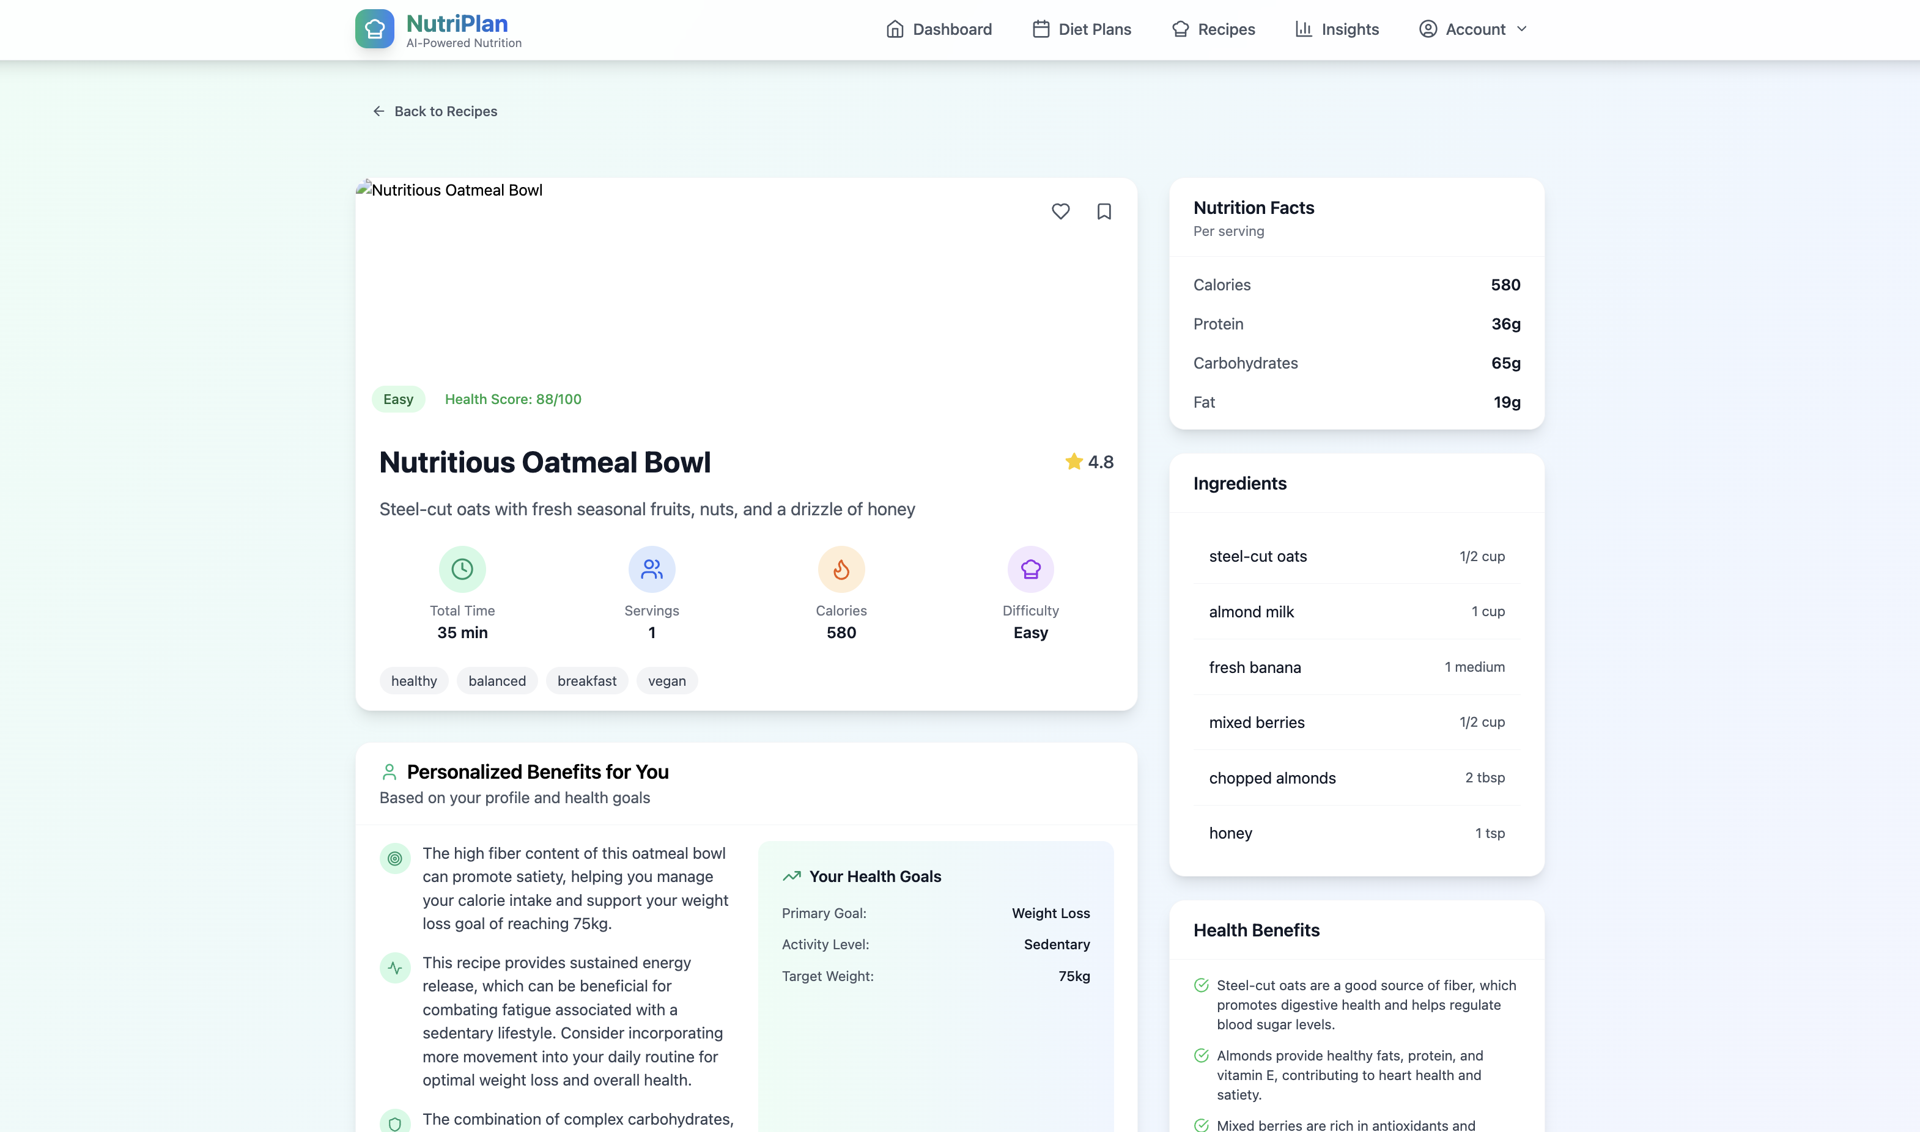Select the vegan tag
The image size is (1920, 1132).
tap(666, 681)
